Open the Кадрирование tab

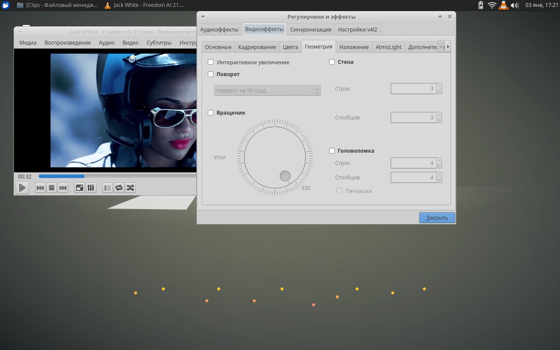(x=257, y=46)
